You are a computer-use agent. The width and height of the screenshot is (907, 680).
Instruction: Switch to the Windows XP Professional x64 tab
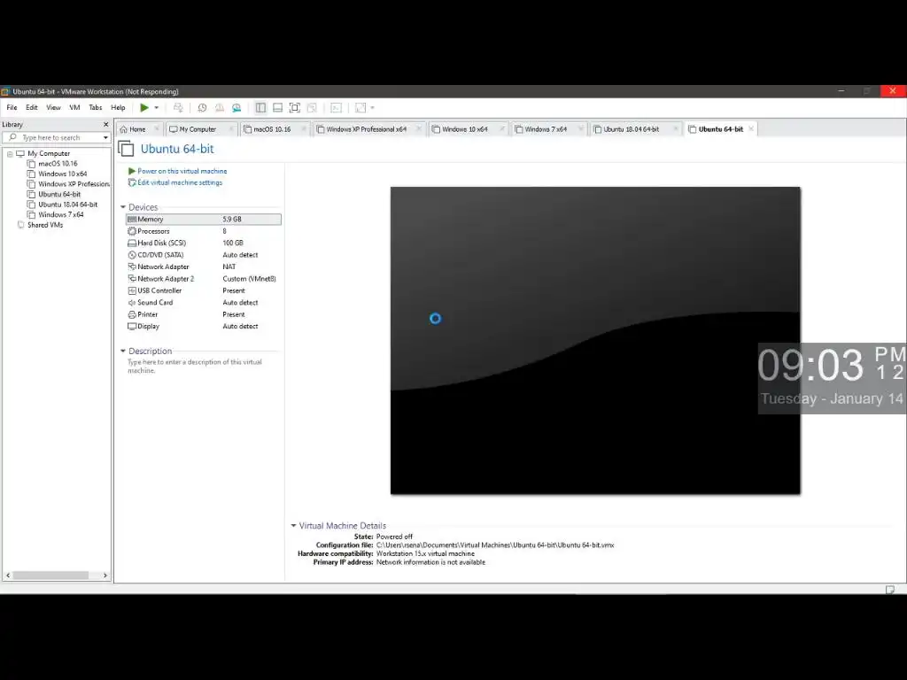point(366,129)
